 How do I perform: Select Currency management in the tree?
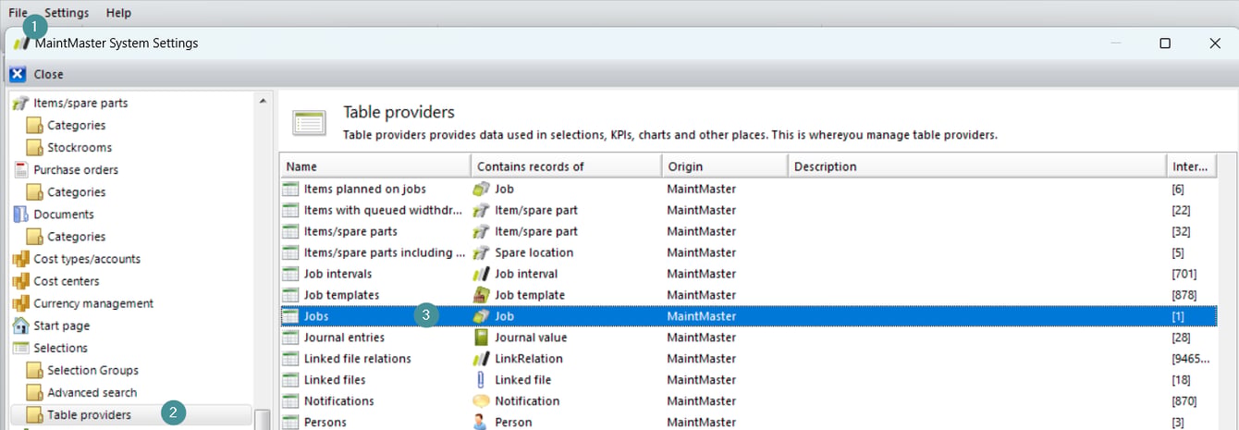(93, 303)
